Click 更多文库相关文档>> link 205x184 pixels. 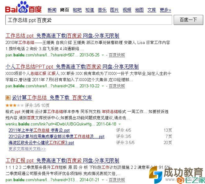click(x=27, y=149)
